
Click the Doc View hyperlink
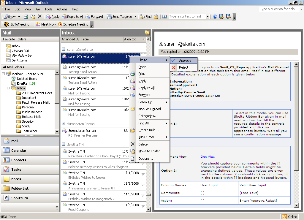pyautogui.click(x=208, y=157)
